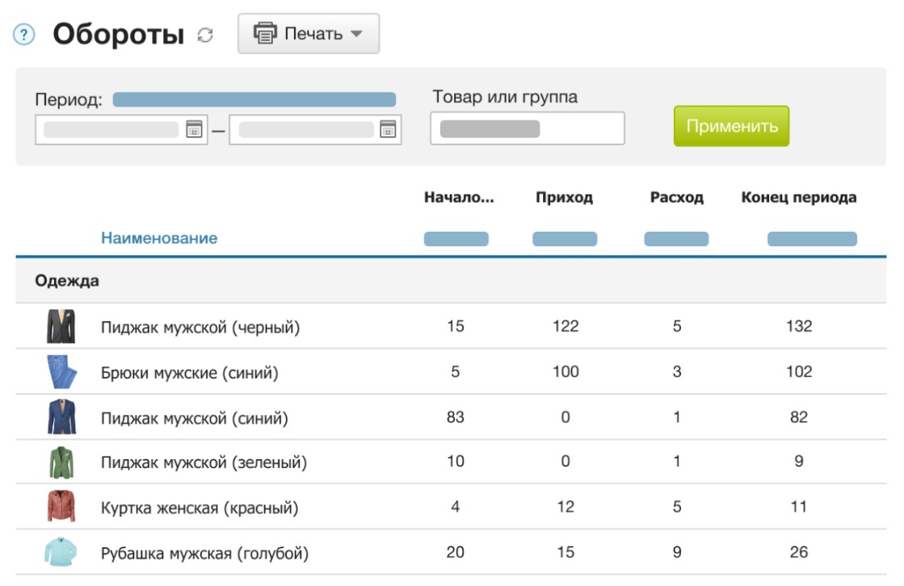Click the blue men's jacket thumbnail
The image size is (904, 586).
click(61, 417)
